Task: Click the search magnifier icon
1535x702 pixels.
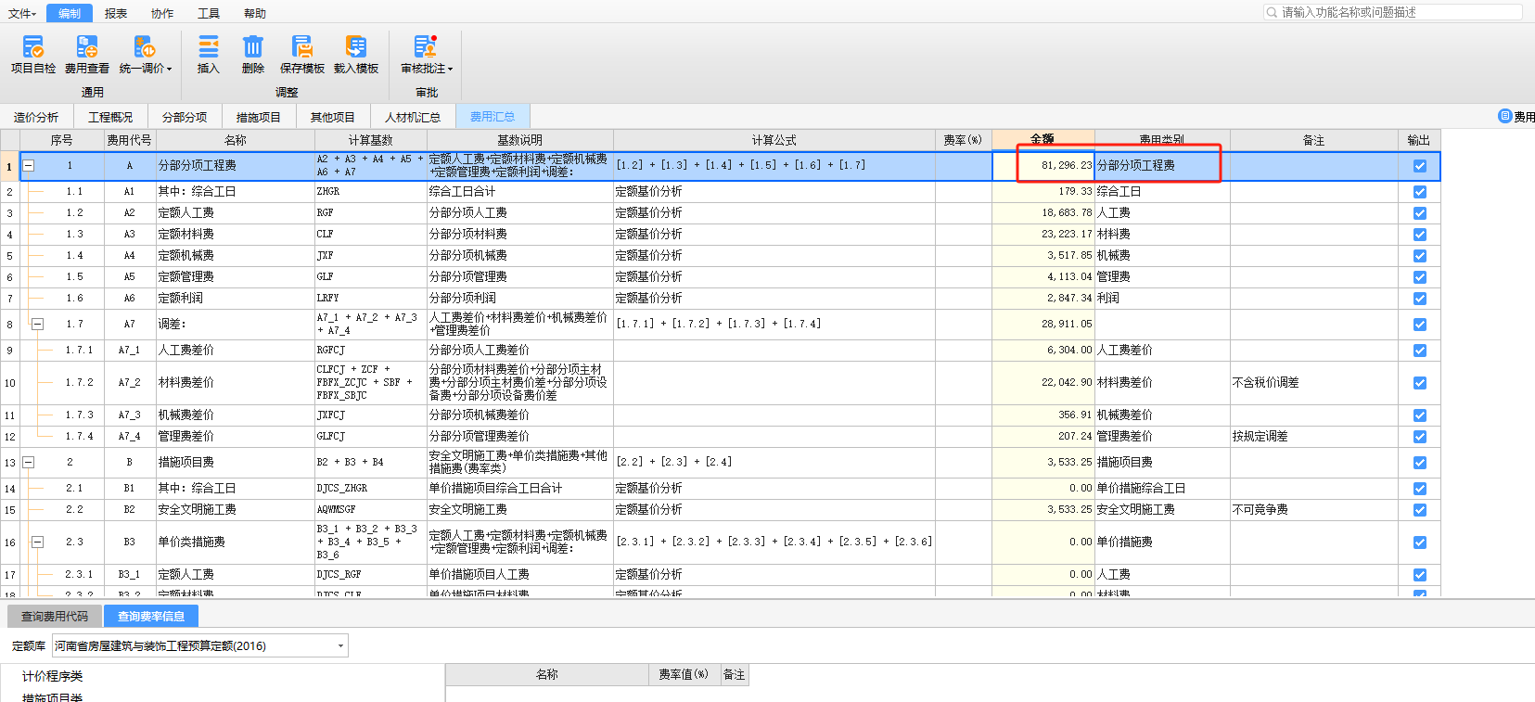Action: click(x=1272, y=12)
